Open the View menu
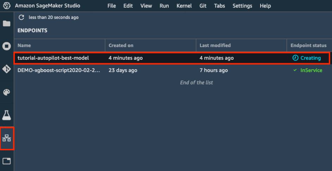The height and width of the screenshot is (171, 332). click(146, 6)
